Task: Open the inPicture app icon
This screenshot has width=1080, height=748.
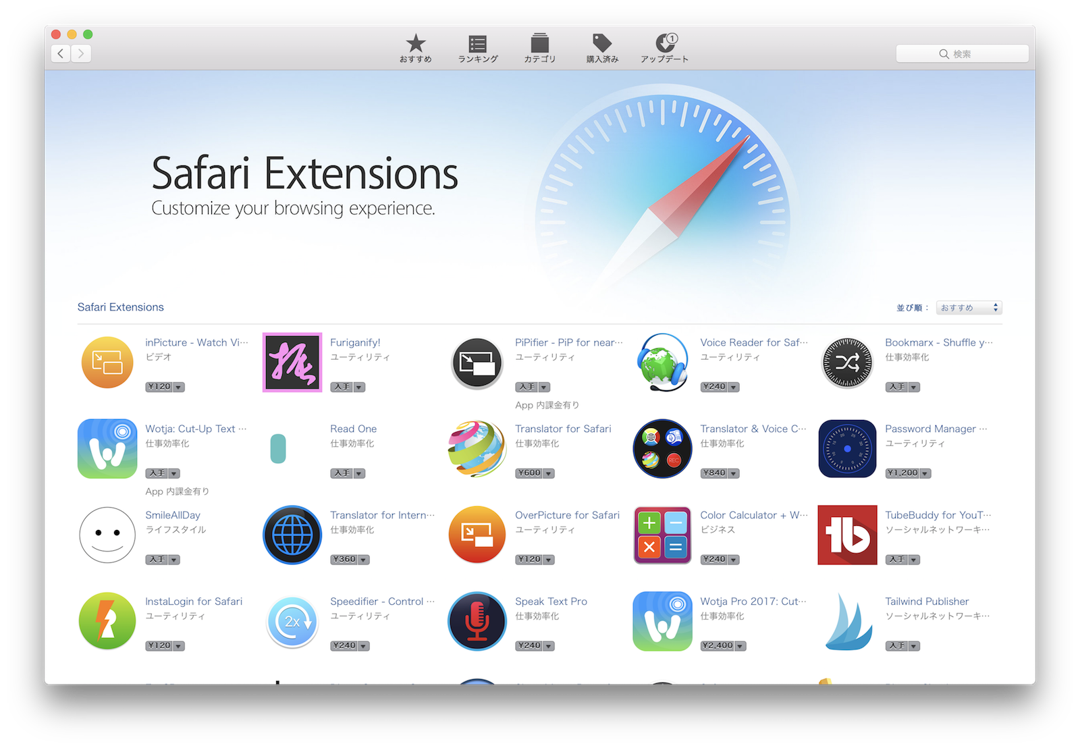Action: (x=107, y=363)
